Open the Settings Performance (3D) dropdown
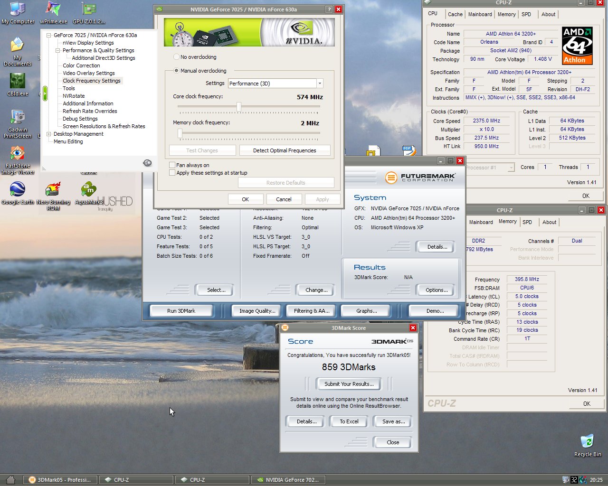Viewport: 608px width, 486px height. [x=320, y=84]
